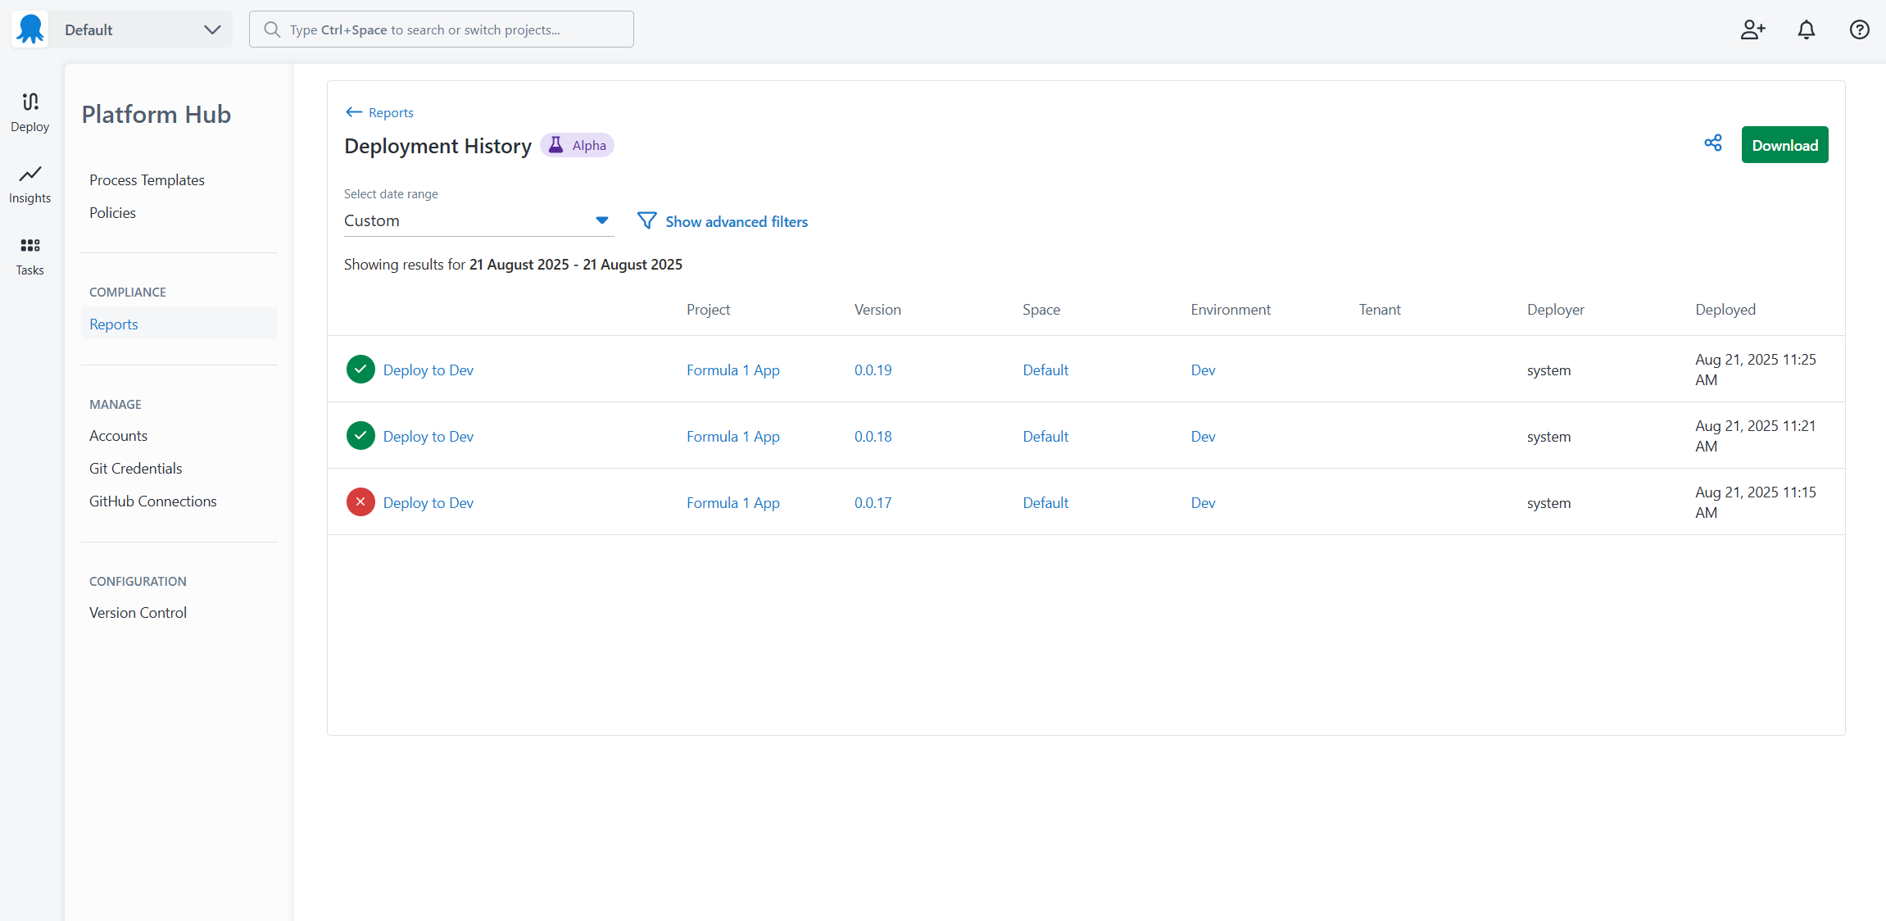Open Default space link in 0.0.19 row
Screen dimensions: 1886x921
1045,370
